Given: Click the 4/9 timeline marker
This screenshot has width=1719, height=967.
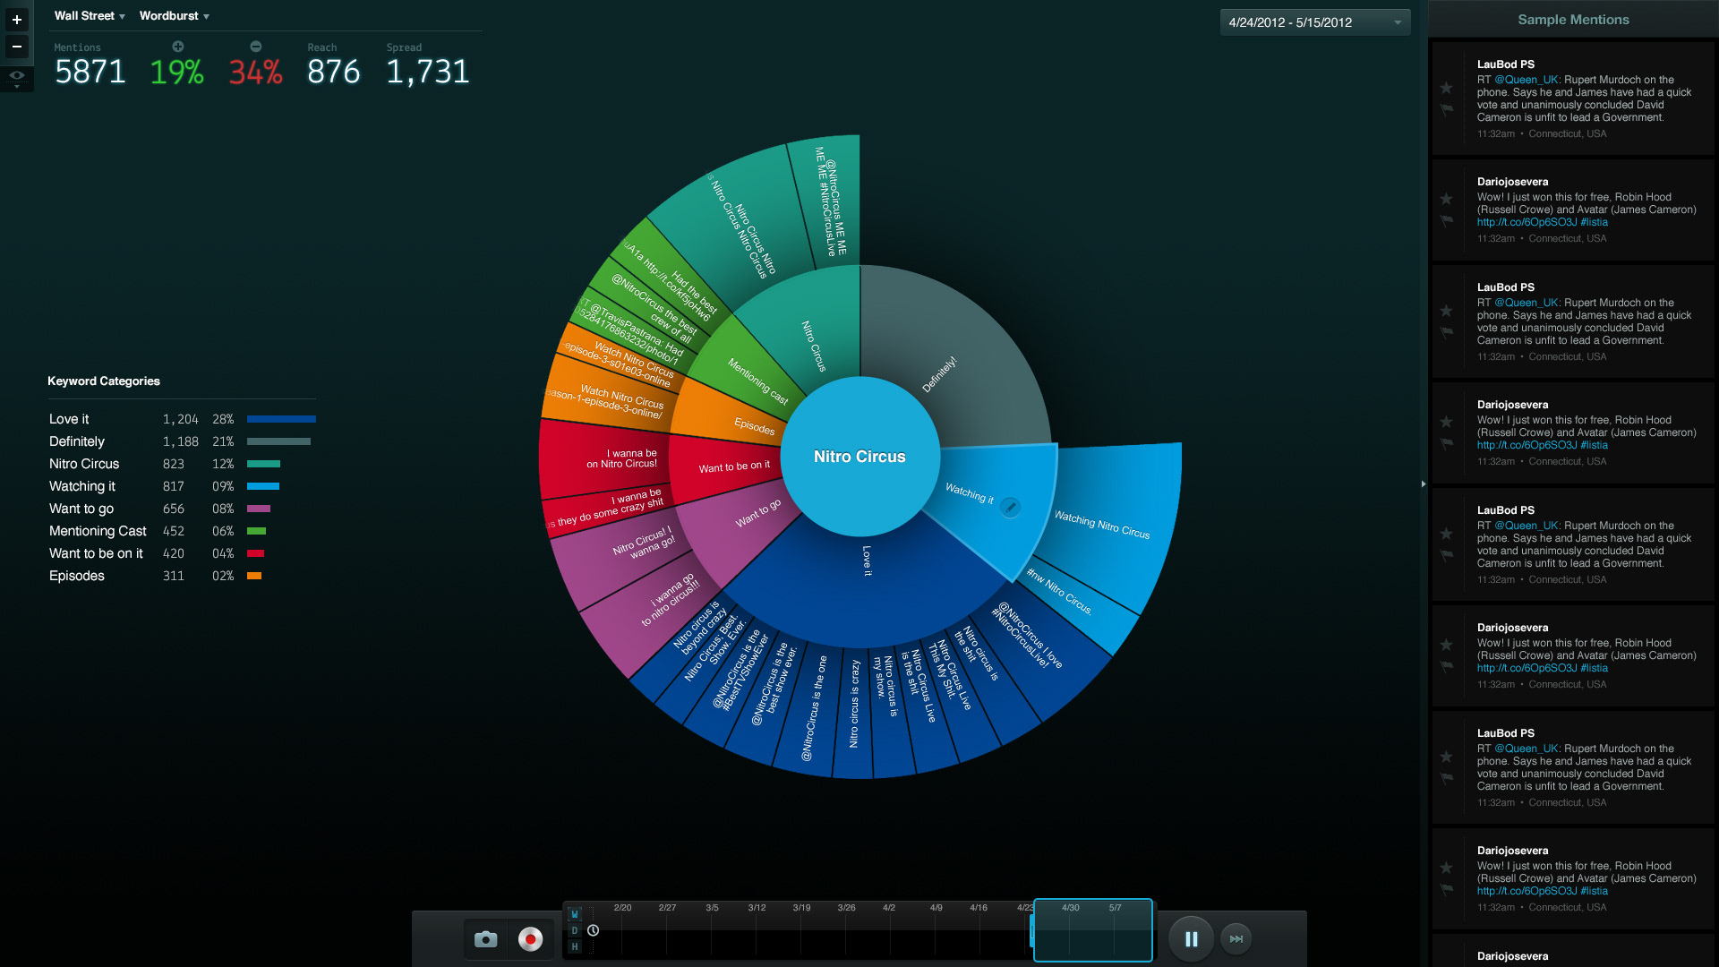Looking at the screenshot, I should 936,908.
